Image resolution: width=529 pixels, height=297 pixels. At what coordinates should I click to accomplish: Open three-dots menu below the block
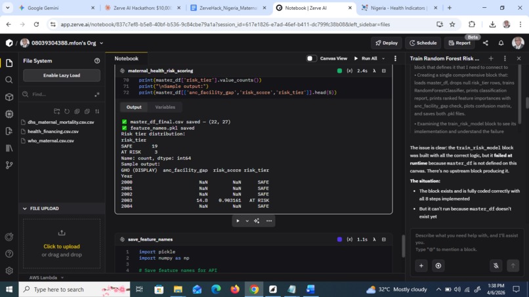pos(269,221)
